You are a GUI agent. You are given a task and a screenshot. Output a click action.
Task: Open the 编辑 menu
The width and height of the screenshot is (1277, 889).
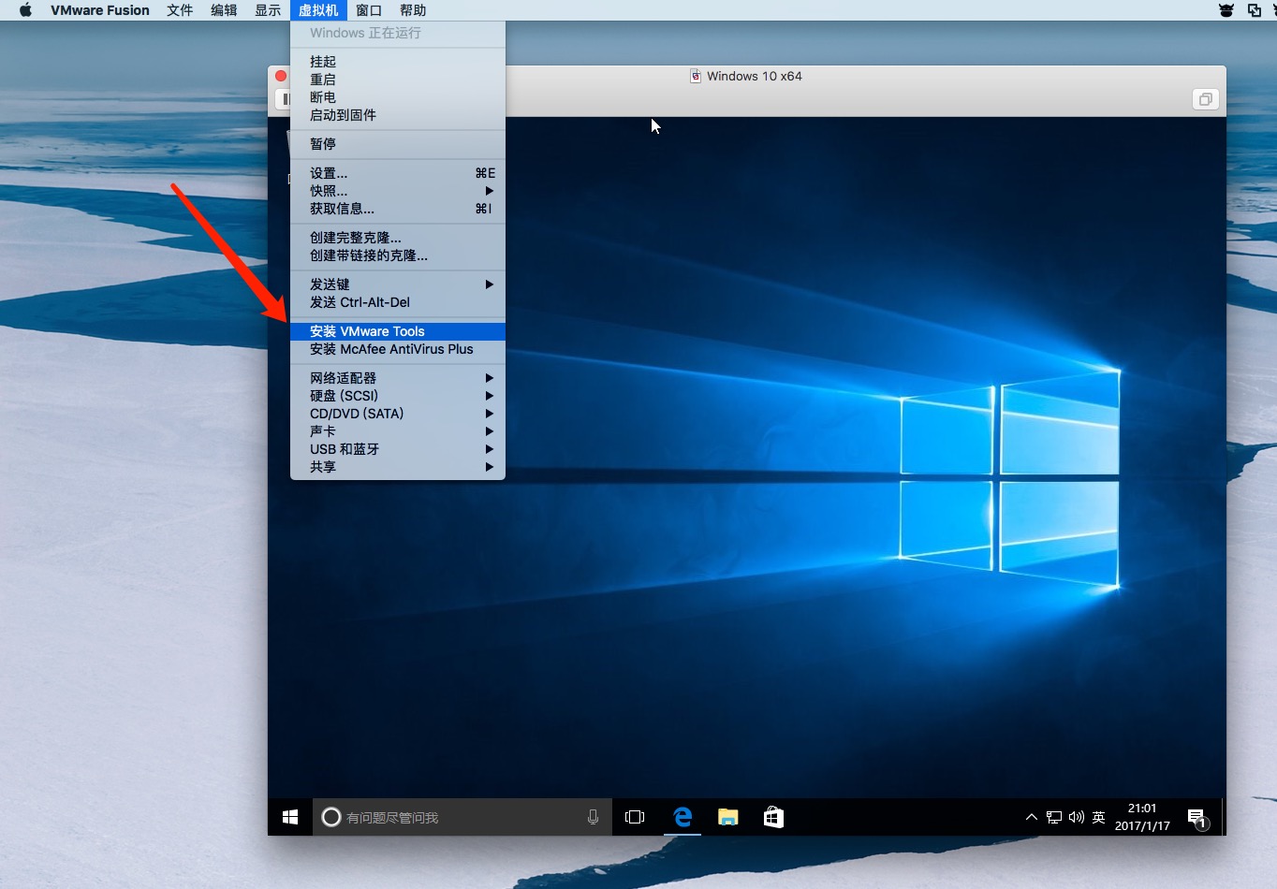pos(224,10)
